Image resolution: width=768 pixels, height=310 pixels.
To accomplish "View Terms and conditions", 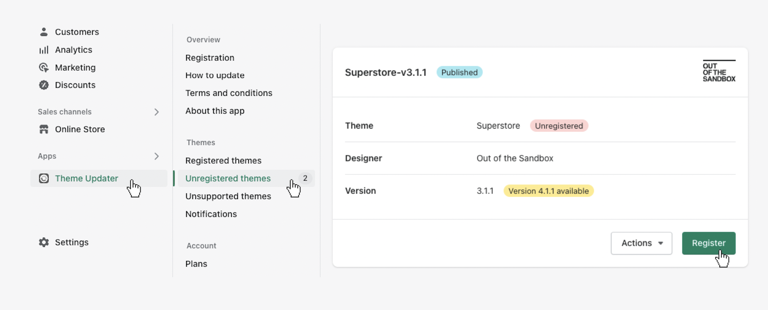I will point(229,93).
